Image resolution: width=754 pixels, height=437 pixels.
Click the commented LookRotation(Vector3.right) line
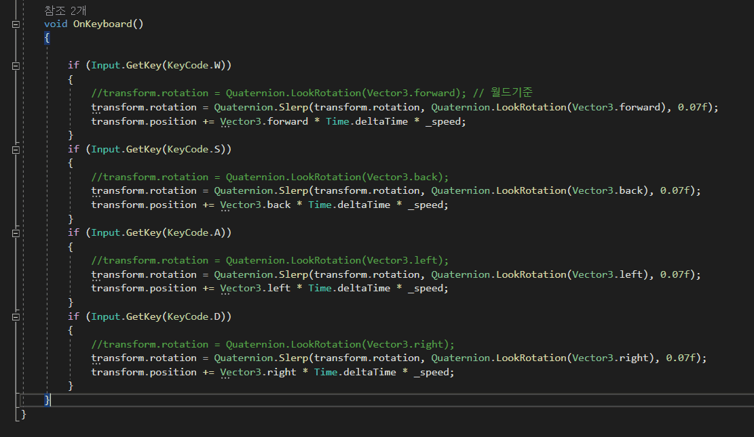coord(273,344)
